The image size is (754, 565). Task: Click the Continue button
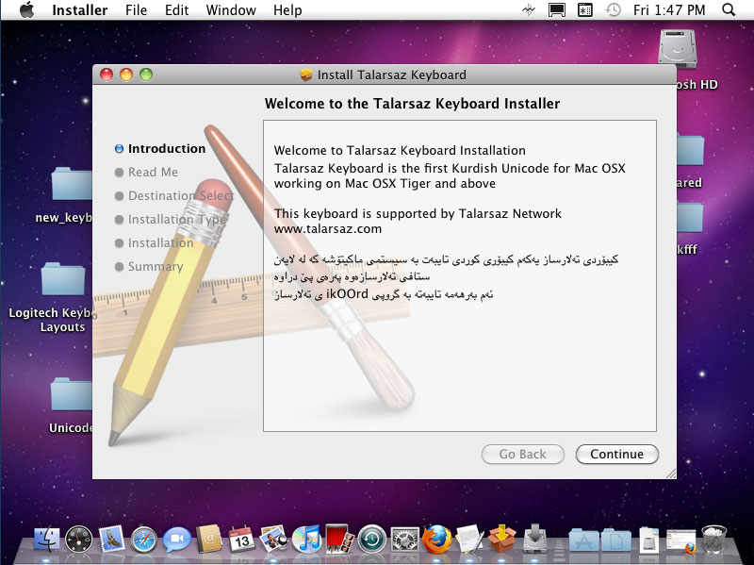coord(617,455)
